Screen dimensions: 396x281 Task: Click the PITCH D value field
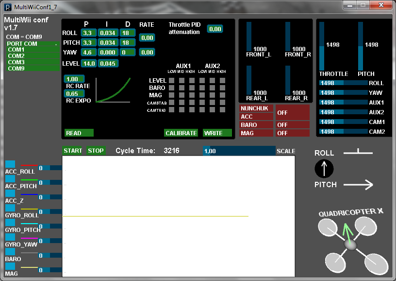click(128, 42)
